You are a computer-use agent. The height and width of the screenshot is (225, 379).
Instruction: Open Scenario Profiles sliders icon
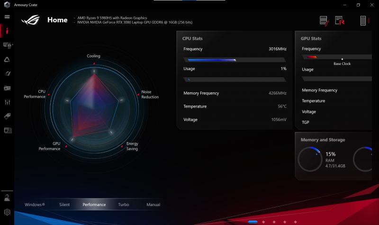(x=7, y=102)
